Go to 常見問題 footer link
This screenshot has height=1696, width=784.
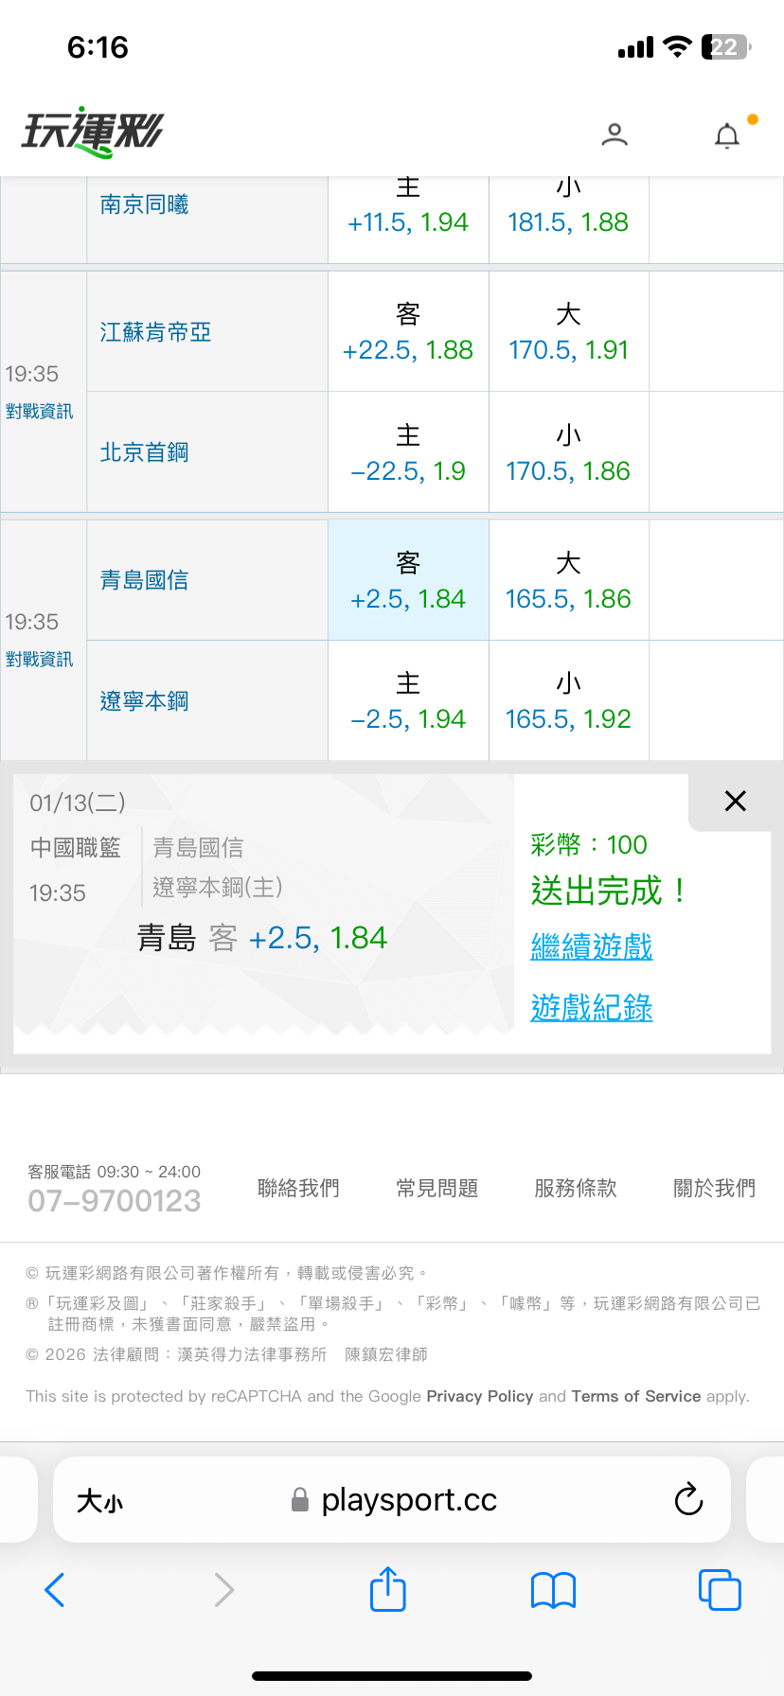(437, 1188)
